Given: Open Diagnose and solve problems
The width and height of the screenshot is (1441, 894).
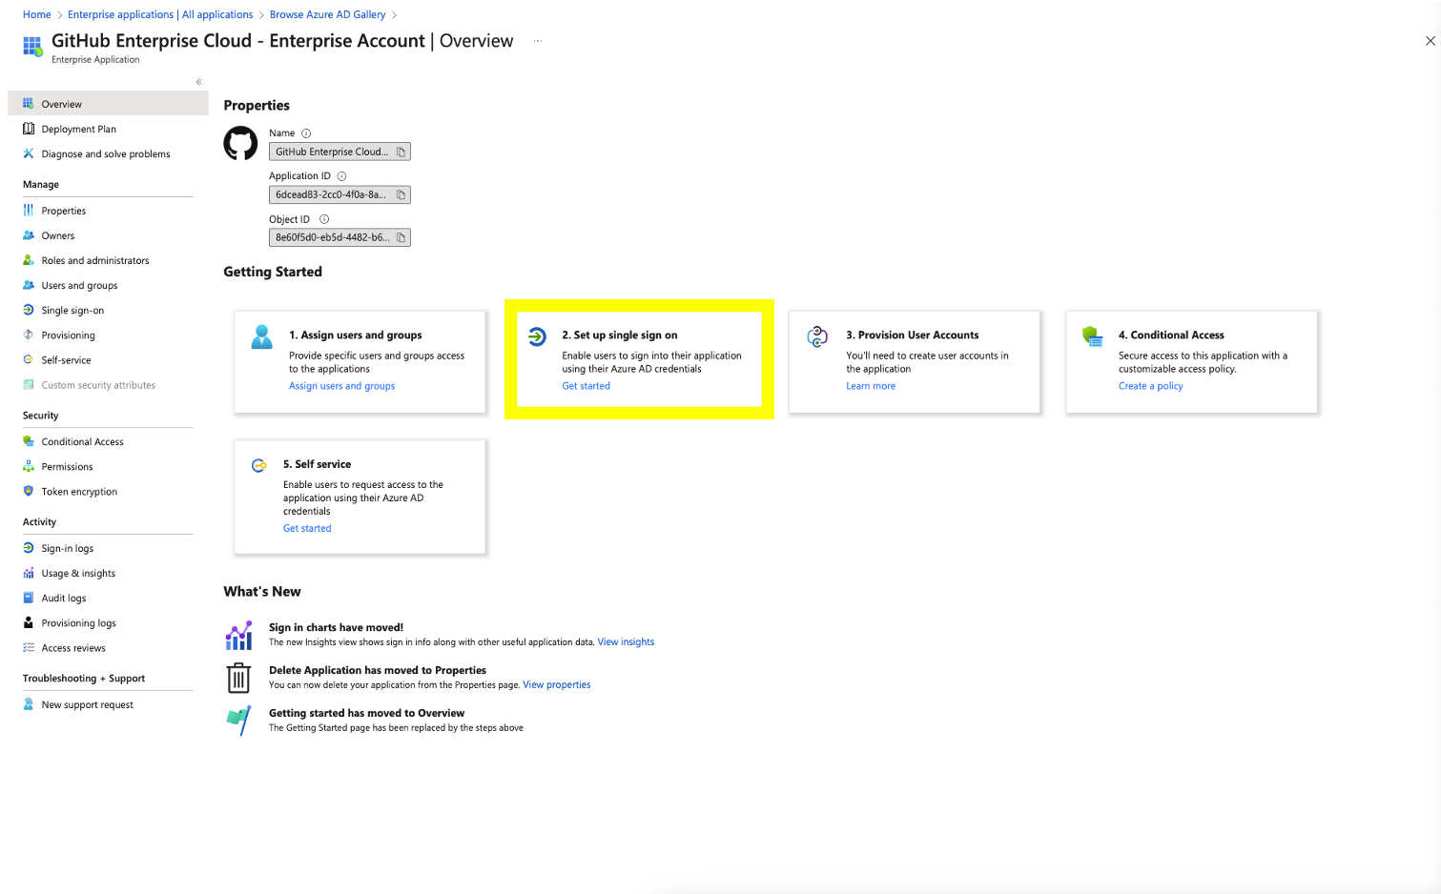Looking at the screenshot, I should [108, 153].
